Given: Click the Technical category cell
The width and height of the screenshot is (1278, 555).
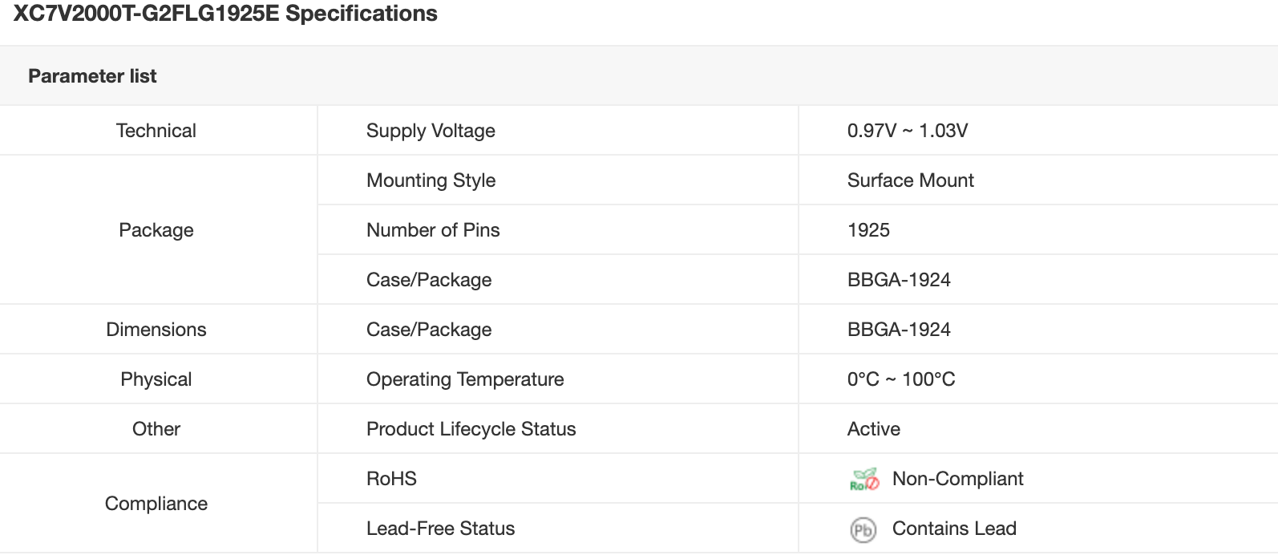Looking at the screenshot, I should [156, 131].
